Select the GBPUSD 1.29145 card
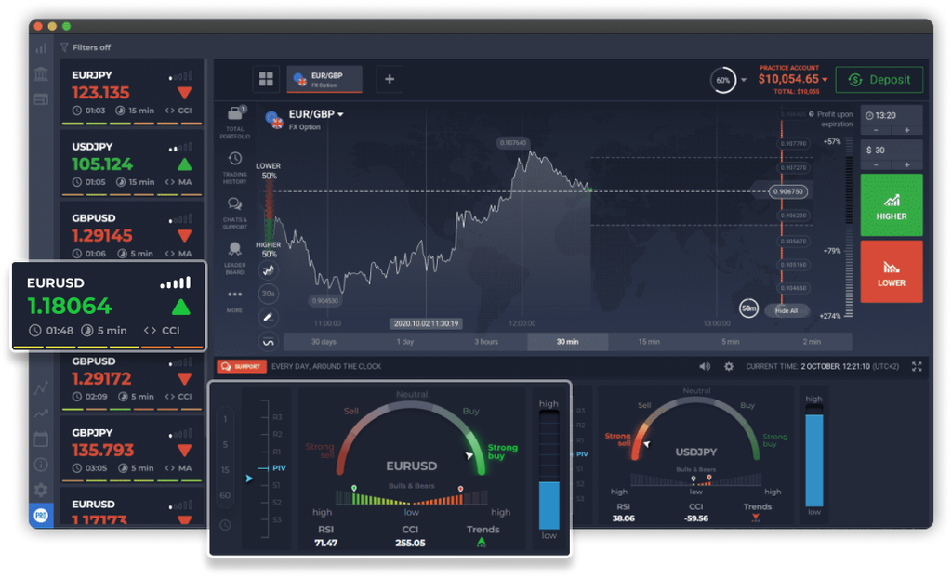Viewport: 952px width, 577px height. click(x=132, y=230)
